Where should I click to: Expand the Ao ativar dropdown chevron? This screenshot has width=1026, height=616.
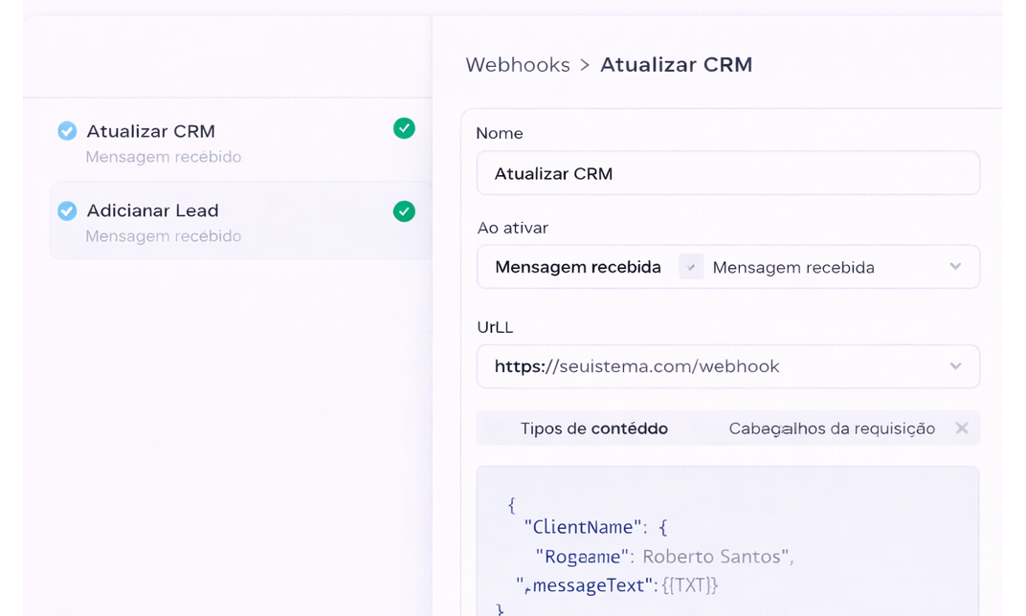coord(955,267)
